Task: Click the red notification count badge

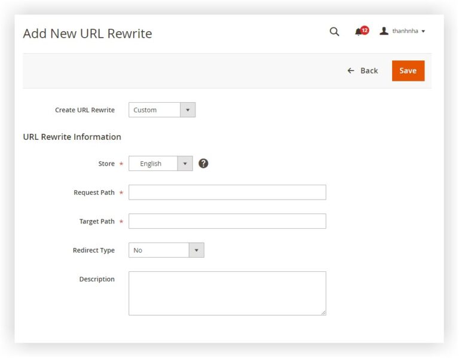Action: point(365,30)
